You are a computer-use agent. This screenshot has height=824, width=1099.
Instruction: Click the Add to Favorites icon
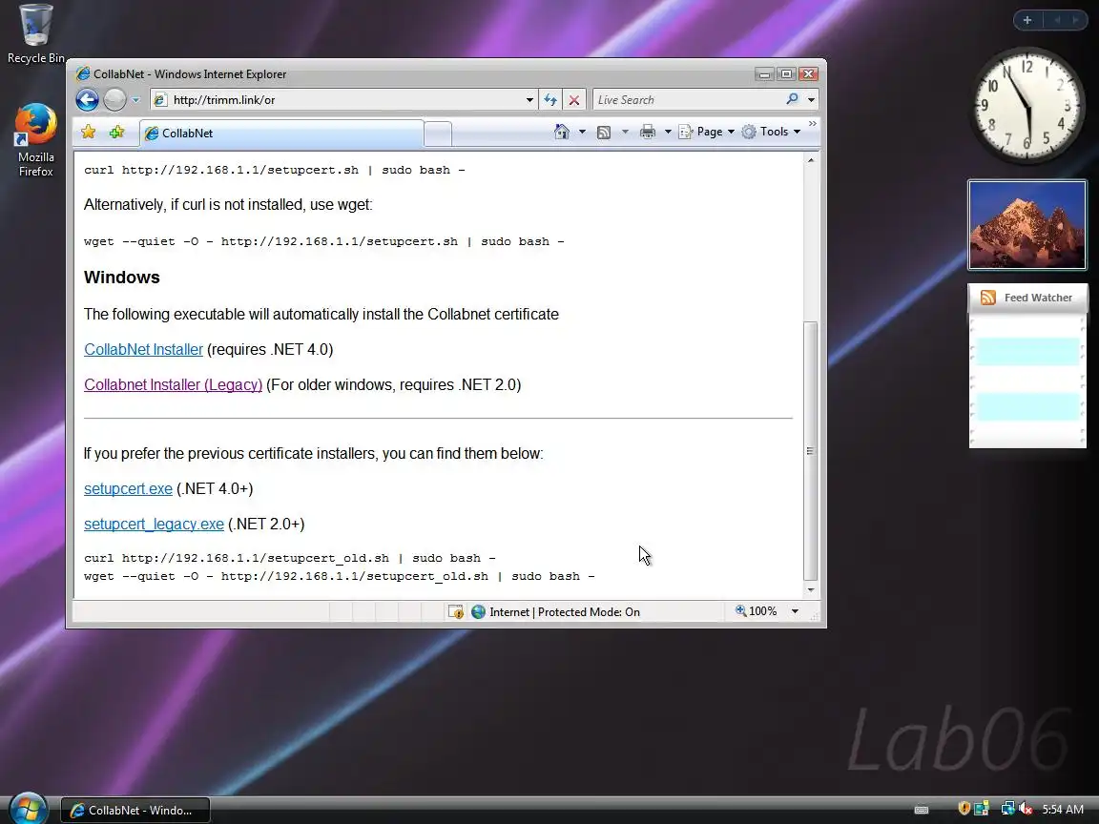pos(116,132)
